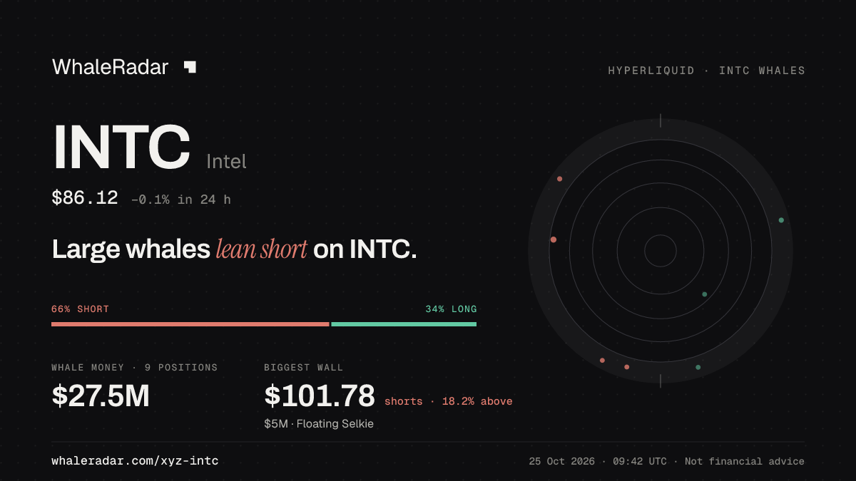Click the 'shorts · 18.2% above' note
This screenshot has width=856, height=481.
449,401
